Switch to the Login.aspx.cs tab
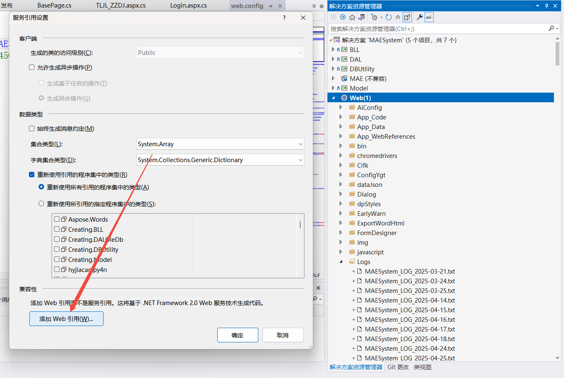Screen dimensions: 564x378 point(188,5)
